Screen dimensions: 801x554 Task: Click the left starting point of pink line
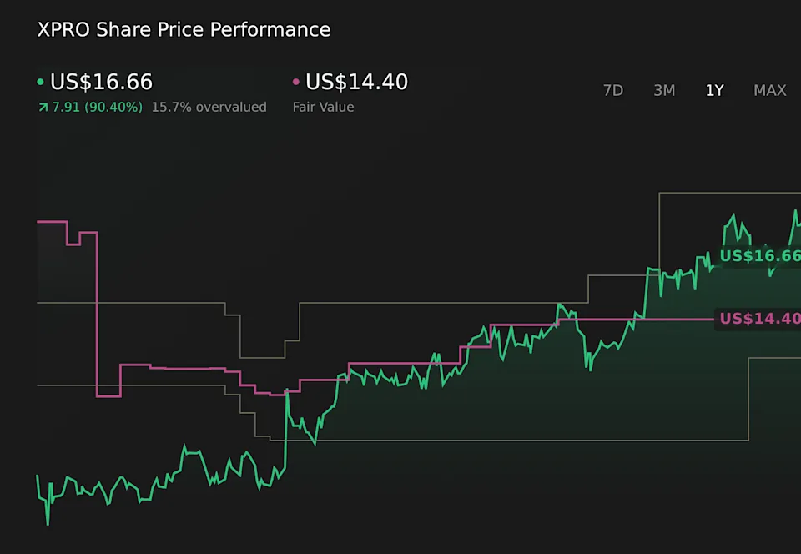pos(39,221)
